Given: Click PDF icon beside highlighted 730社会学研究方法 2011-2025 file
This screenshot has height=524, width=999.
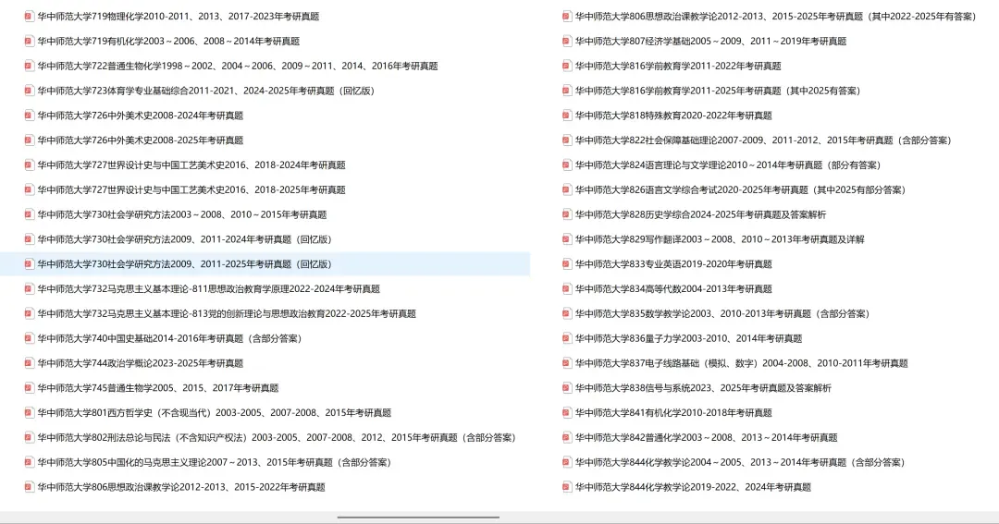Looking at the screenshot, I should coord(29,264).
